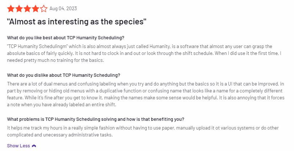
Task: Click the second filled rating star
Action: tap(19, 8)
